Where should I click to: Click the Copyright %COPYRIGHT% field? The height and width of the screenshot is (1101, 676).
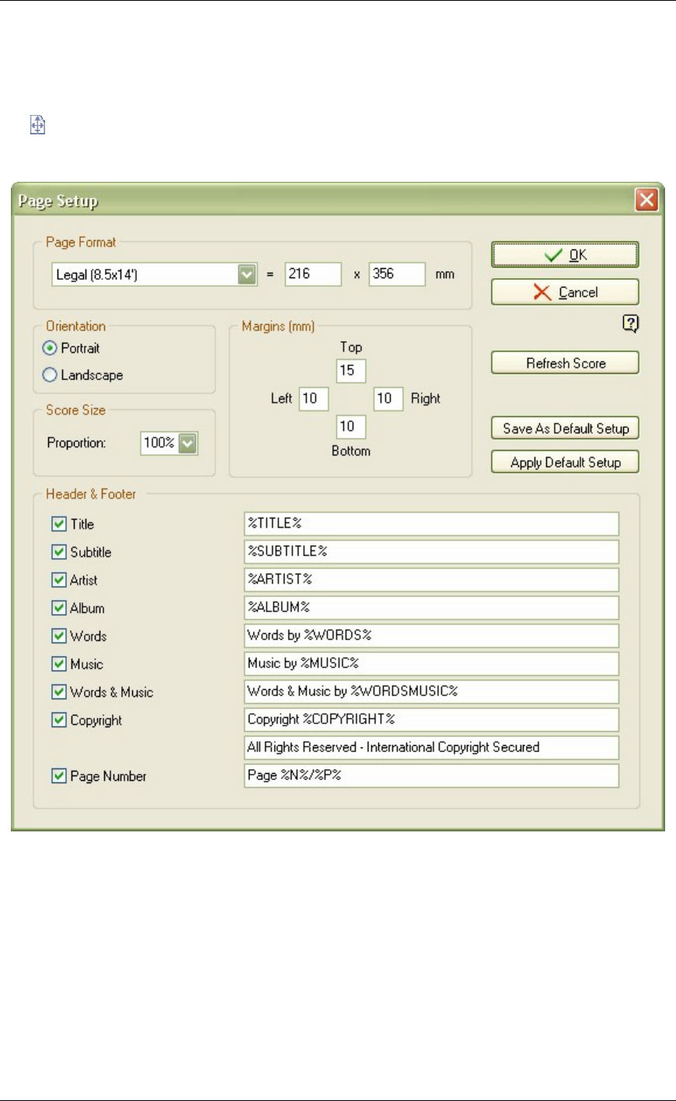(x=431, y=719)
